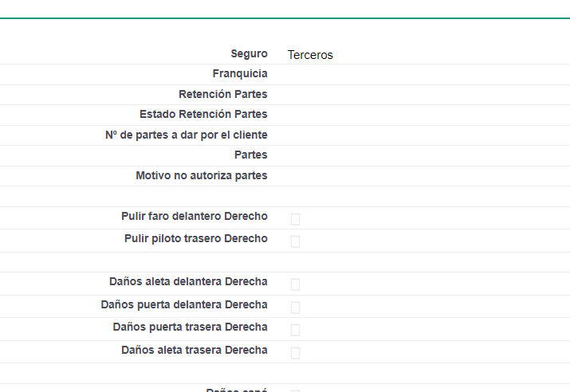Click the Daños puerta delantera Derecha label text
Image resolution: width=570 pixels, height=392 pixels.
[x=184, y=304]
